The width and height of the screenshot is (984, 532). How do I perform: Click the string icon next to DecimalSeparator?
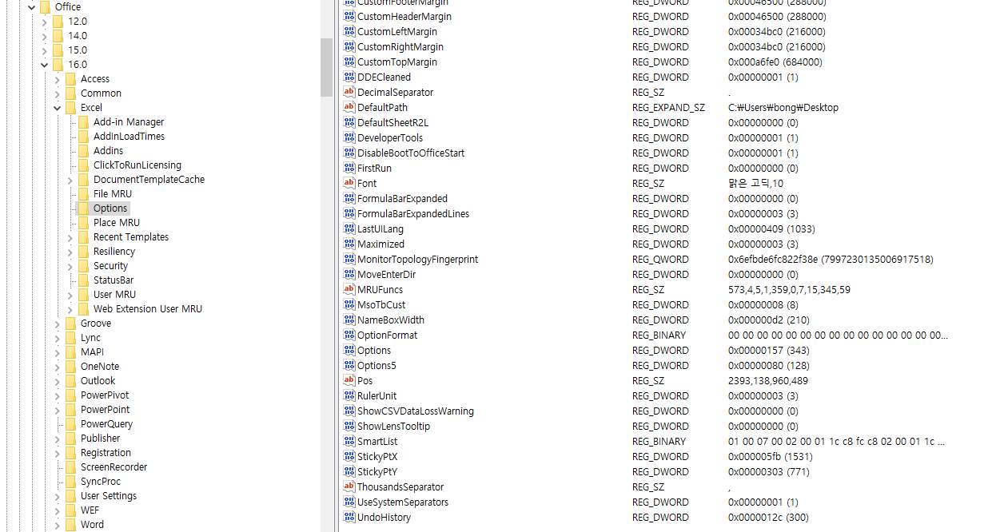click(x=349, y=93)
